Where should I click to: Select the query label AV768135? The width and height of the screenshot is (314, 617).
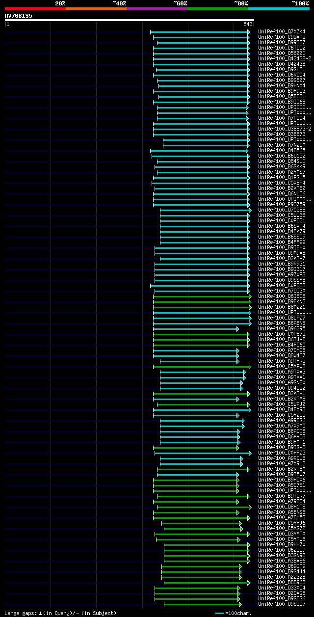point(19,16)
